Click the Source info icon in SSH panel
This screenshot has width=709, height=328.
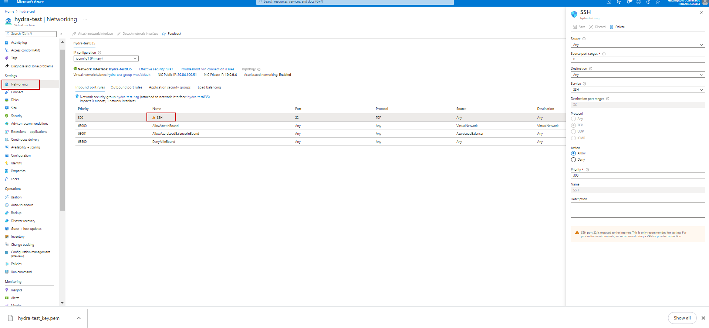pos(584,39)
